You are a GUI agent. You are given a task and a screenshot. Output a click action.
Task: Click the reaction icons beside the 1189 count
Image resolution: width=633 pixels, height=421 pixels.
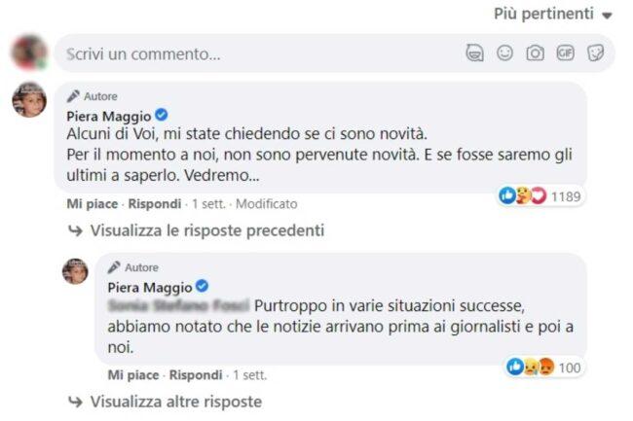click(523, 196)
